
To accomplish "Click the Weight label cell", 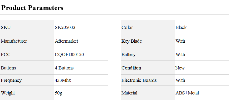I will [x=27, y=93].
